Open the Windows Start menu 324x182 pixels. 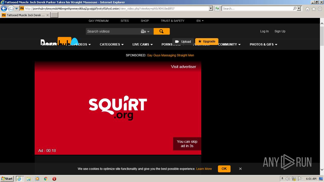pos(7,179)
